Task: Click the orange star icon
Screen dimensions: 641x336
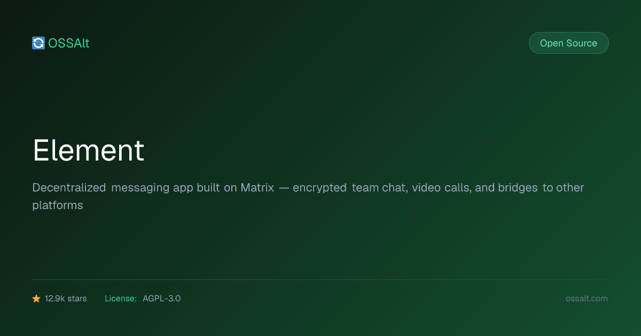Action: pyautogui.click(x=36, y=299)
